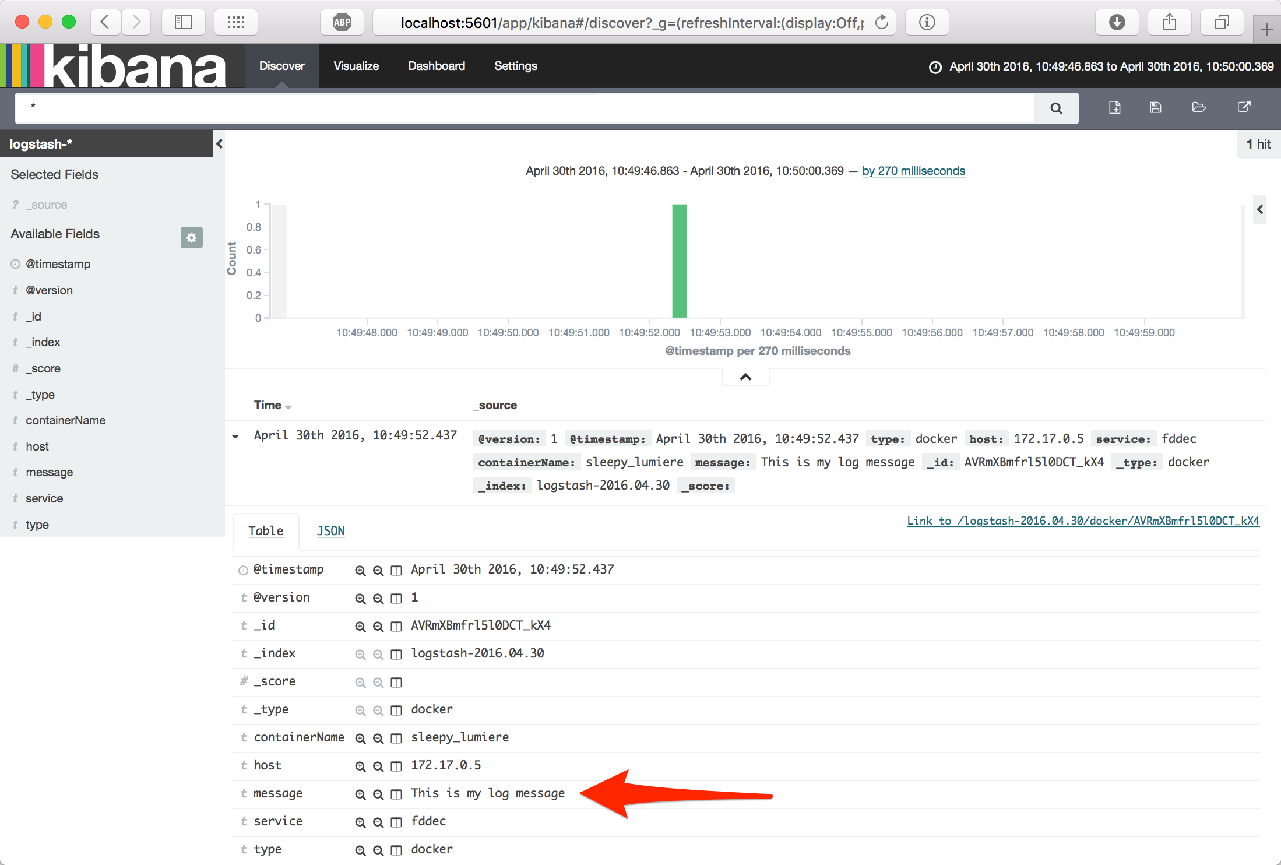Click the New Search icon

pos(1114,107)
